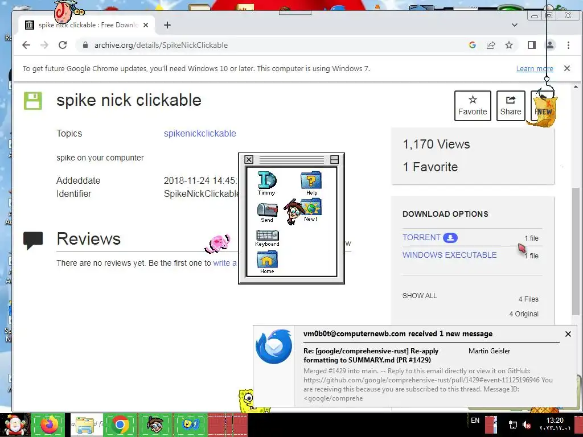583x437 pixels.
Task: Click the Share button on archive page
Action: pos(511,106)
